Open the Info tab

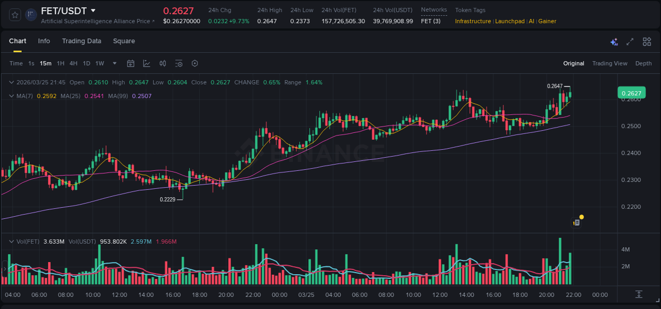click(44, 41)
